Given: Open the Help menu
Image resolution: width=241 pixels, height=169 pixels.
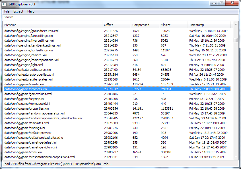Looking at the screenshot, I should [31, 11].
